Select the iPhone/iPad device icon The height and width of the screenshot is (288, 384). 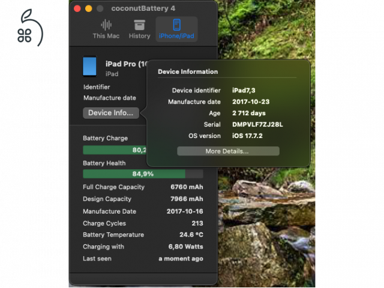176,25
